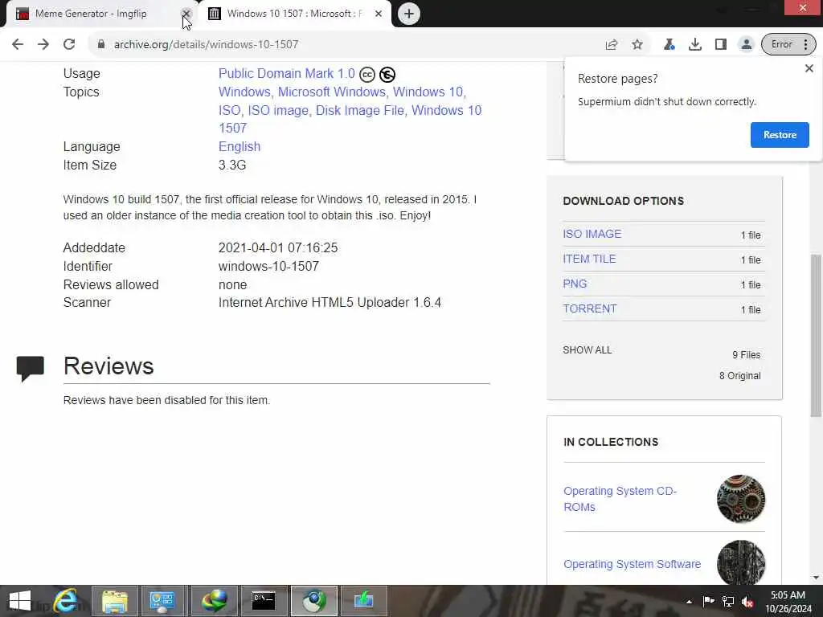823x617 pixels.
Task: Click the Operating System Software collection thumbnail
Action: (740, 562)
